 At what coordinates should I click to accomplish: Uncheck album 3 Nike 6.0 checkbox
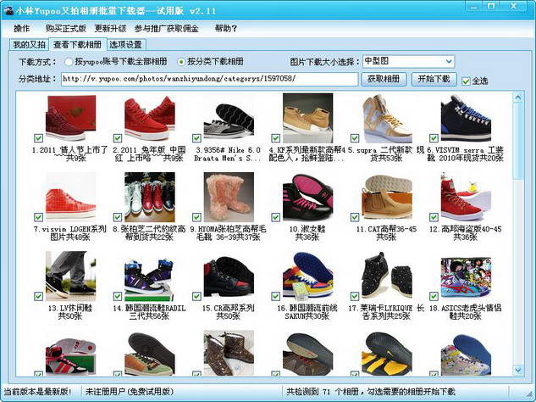point(196,138)
